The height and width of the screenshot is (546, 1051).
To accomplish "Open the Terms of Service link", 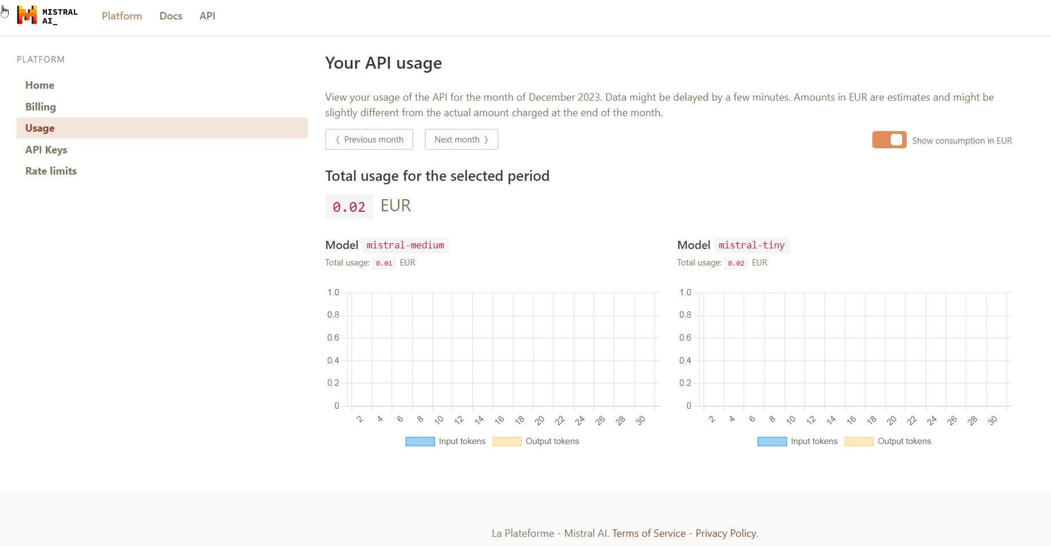I will tap(649, 533).
